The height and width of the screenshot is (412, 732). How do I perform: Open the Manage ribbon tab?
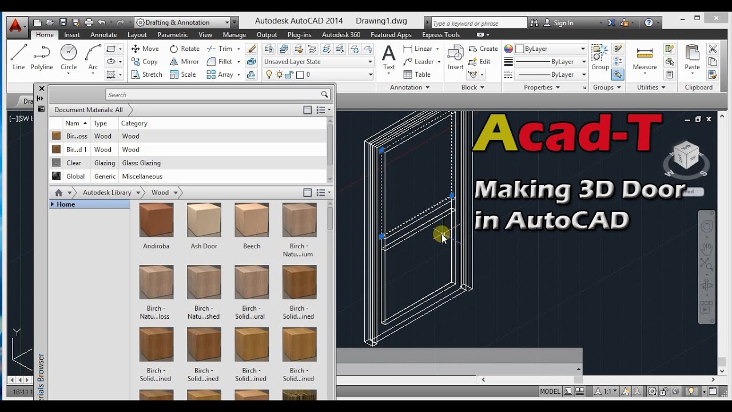(x=234, y=35)
